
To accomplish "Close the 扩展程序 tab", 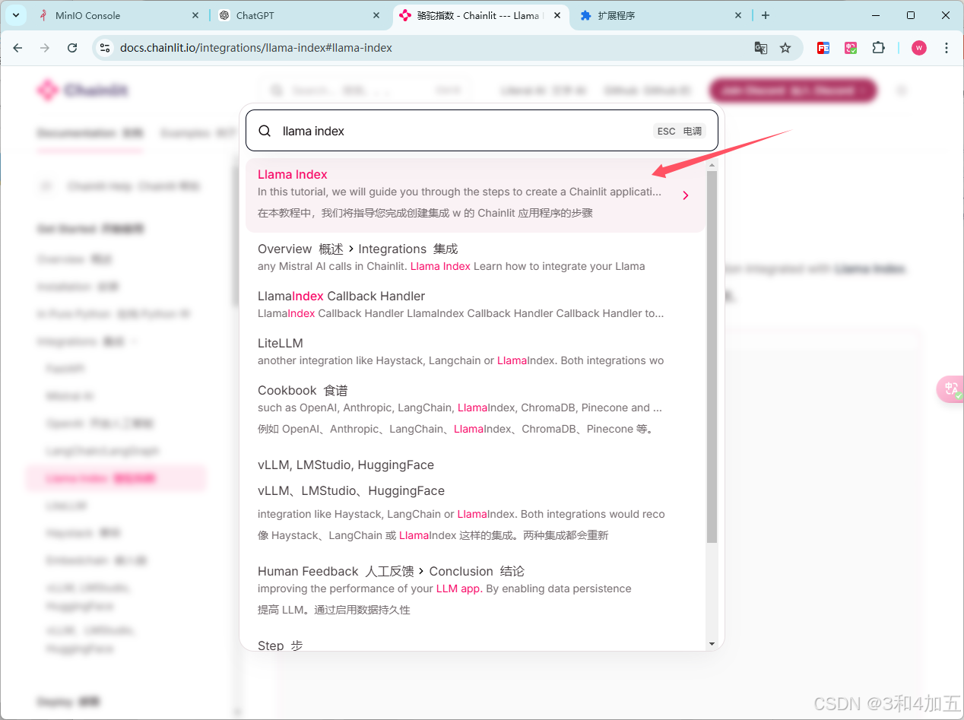I will point(737,15).
